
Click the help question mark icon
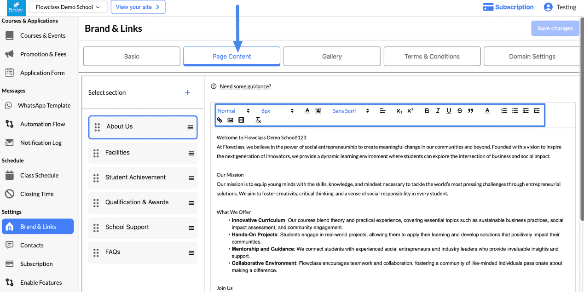click(214, 86)
